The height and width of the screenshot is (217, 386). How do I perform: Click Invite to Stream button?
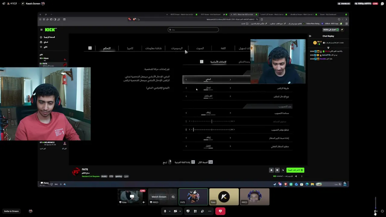pyautogui.click(x=11, y=211)
